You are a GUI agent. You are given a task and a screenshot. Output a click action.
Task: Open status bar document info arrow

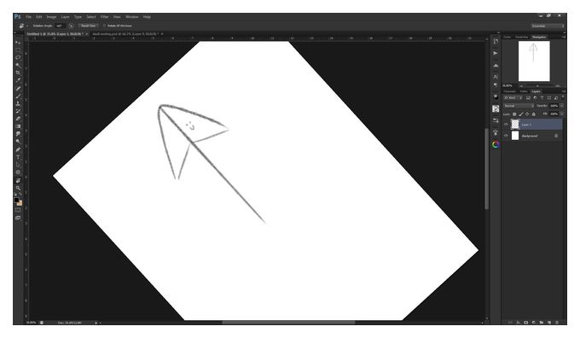96,323
